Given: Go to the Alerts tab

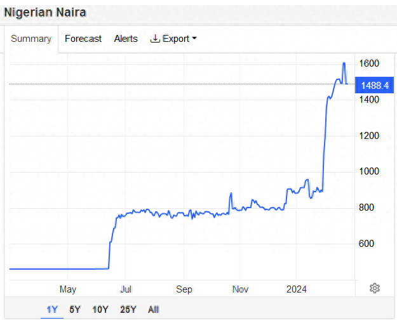Looking at the screenshot, I should (126, 39).
